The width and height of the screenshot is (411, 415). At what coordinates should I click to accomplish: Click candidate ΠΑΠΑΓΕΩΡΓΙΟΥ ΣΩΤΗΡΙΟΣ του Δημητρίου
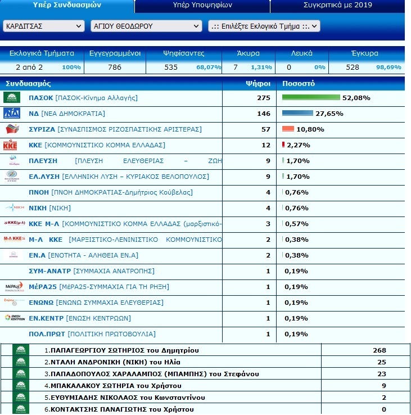pos(121,350)
